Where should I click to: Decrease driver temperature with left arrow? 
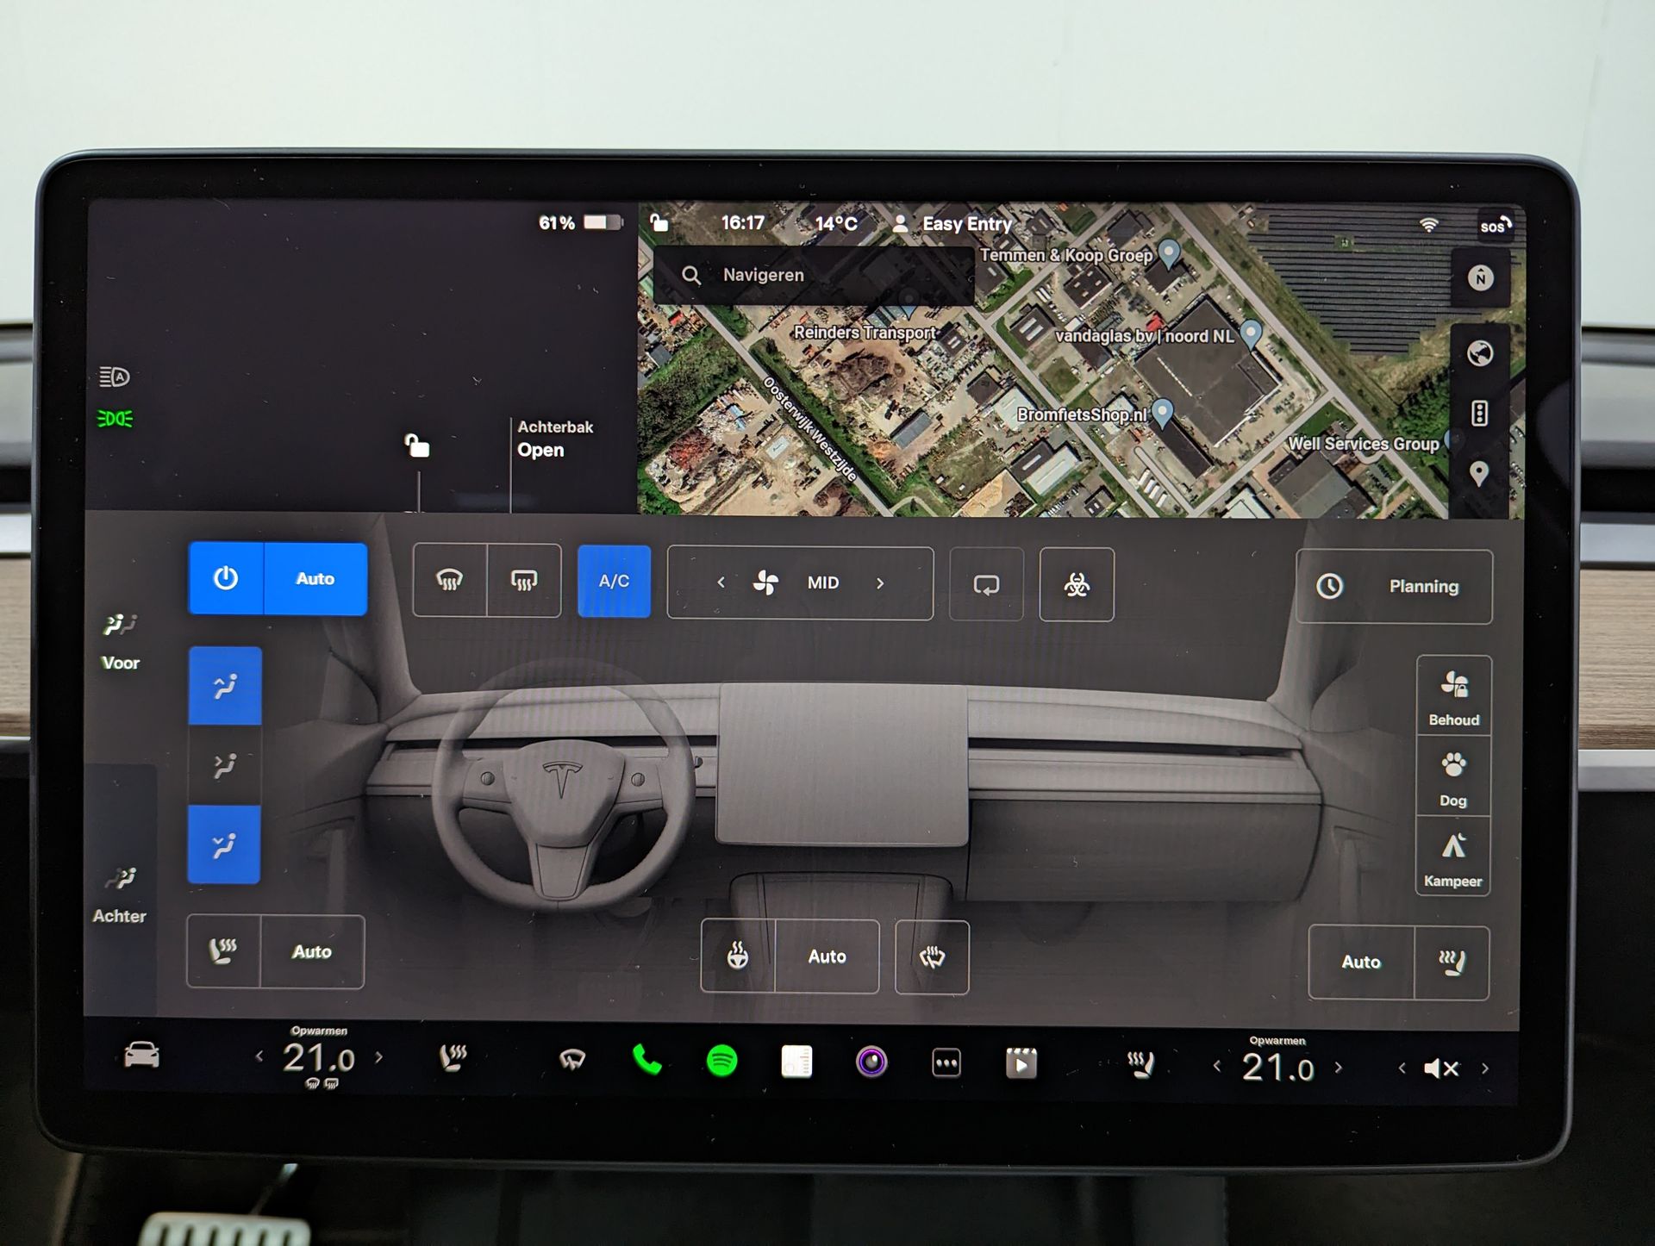[x=259, y=1056]
